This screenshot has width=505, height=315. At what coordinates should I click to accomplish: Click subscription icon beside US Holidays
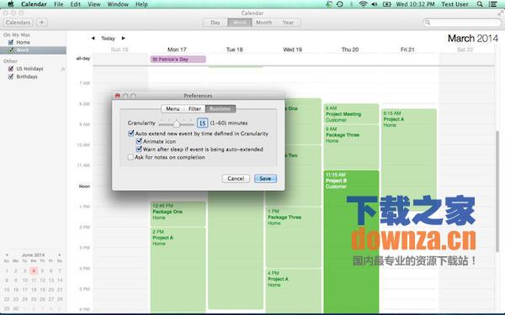[x=63, y=69]
